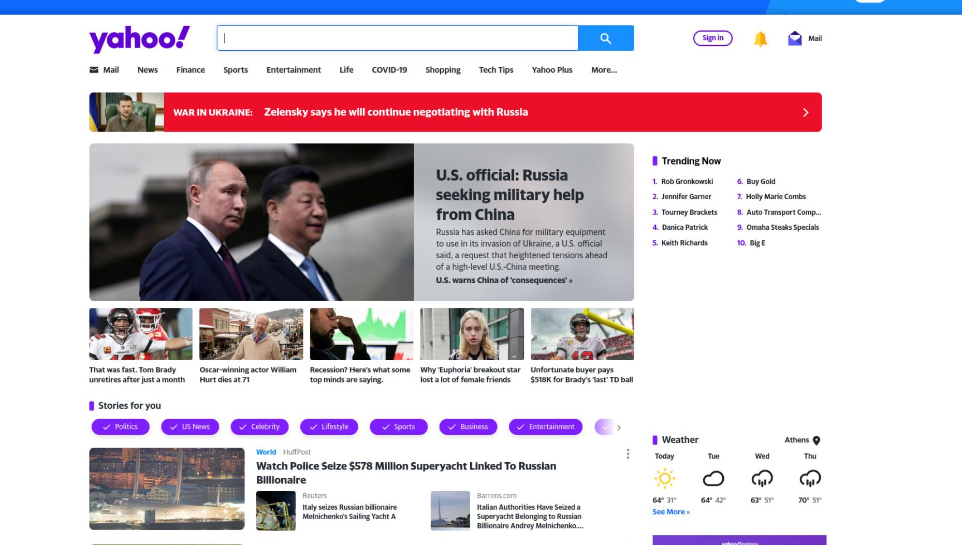Open the Shopping nav item
The height and width of the screenshot is (545, 962).
443,70
